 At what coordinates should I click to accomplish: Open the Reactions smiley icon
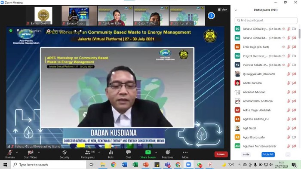[168, 152]
